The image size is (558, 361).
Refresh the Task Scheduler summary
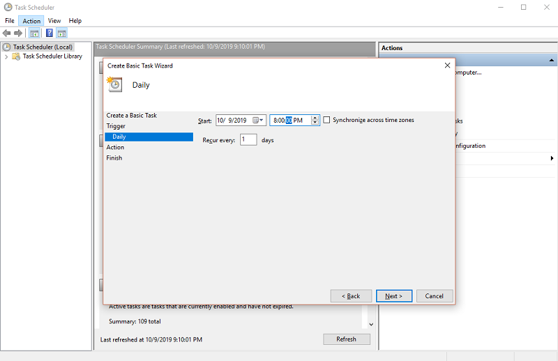pyautogui.click(x=347, y=339)
